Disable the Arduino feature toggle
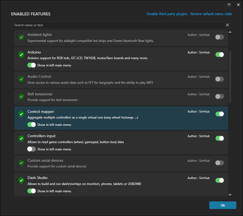 [x=220, y=55]
